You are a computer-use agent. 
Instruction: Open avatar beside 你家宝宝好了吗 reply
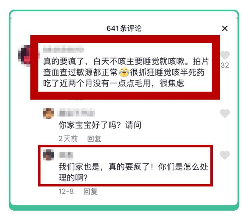click(x=48, y=113)
